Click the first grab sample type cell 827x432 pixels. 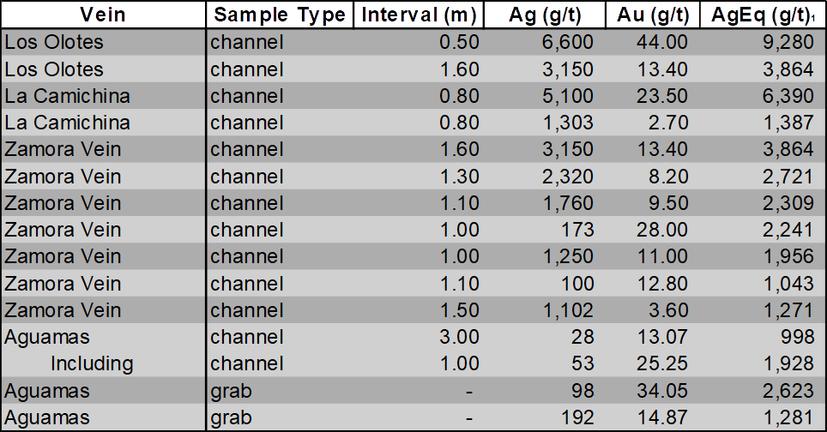click(x=231, y=391)
